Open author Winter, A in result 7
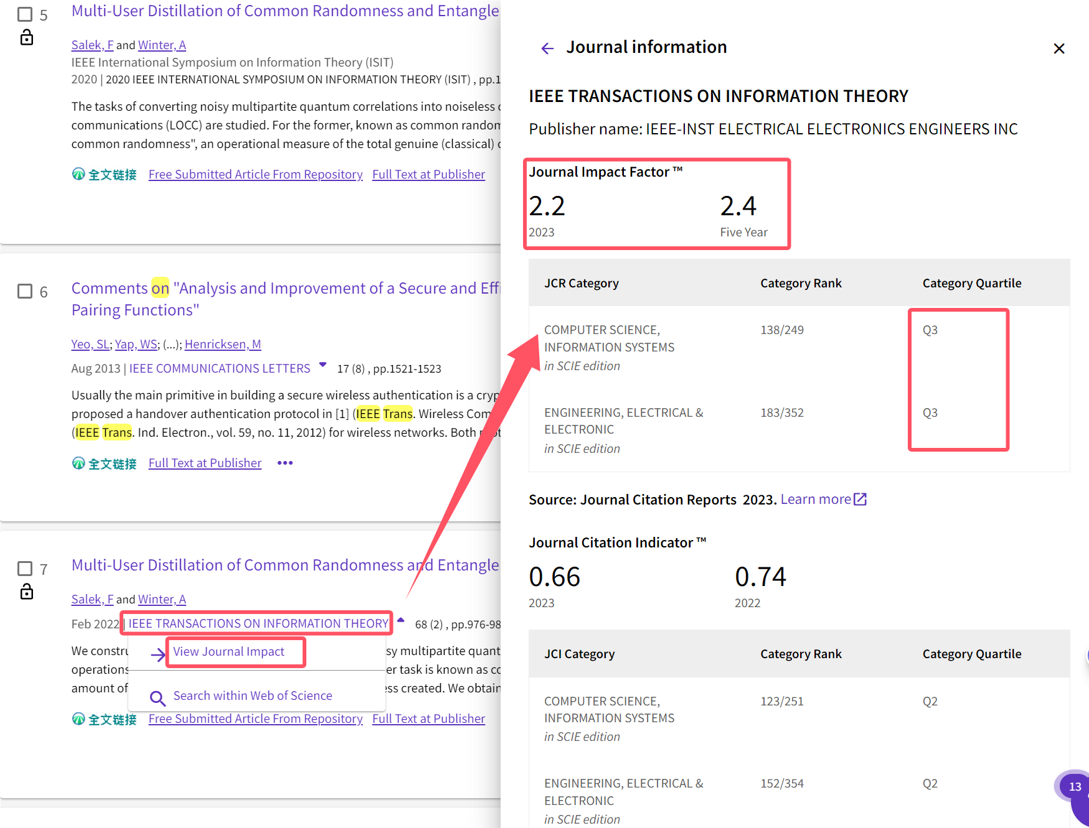The image size is (1089, 828). pyautogui.click(x=162, y=599)
